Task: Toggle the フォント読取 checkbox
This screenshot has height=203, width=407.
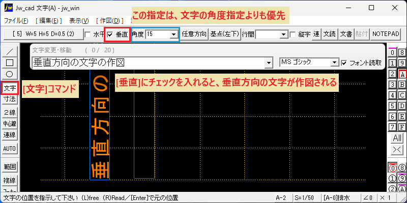Action: coord(344,62)
